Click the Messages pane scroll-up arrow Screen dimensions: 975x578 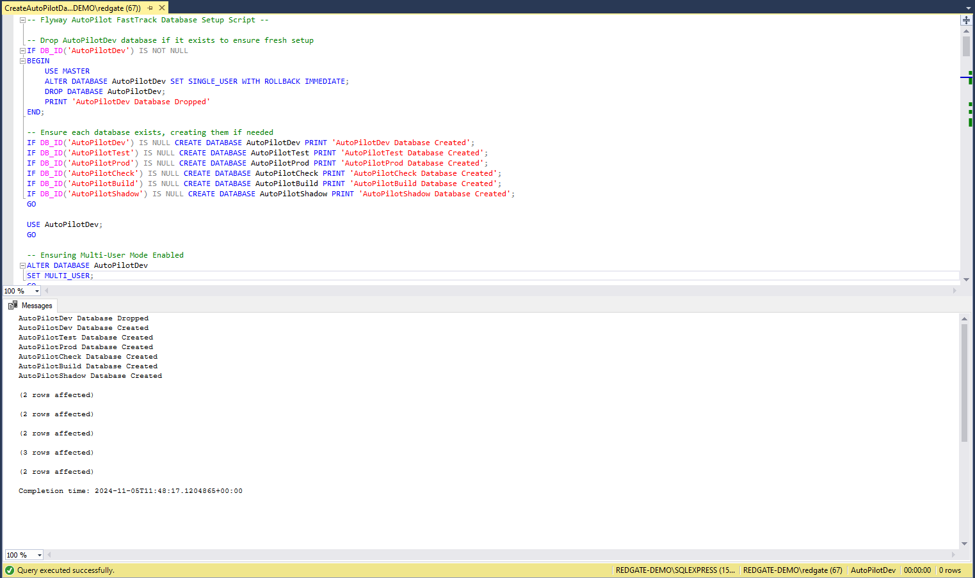(x=964, y=318)
